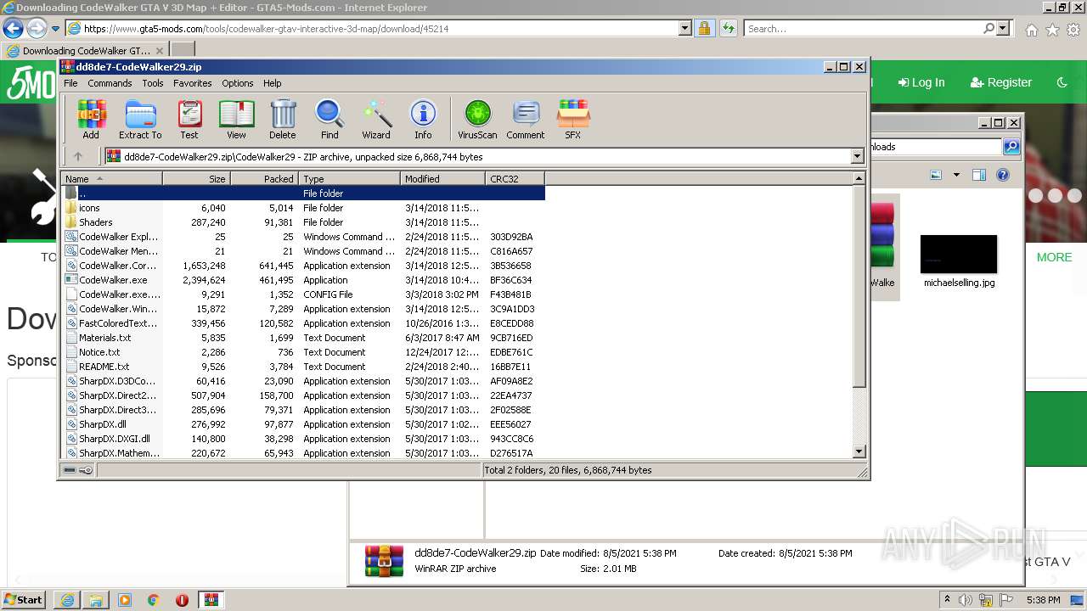Open the Favorites menu
Viewport: 1087px width, 611px height.
(x=193, y=83)
